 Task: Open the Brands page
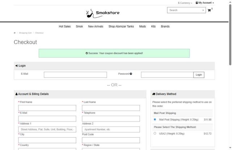(x=165, y=26)
